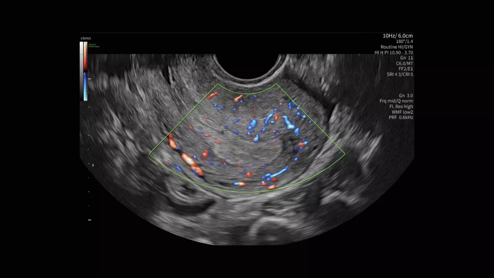Select the ±5cm/s velocity scale label

[86, 38]
